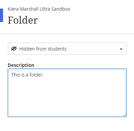Click empty space inside Description box bottom

tap(67, 105)
